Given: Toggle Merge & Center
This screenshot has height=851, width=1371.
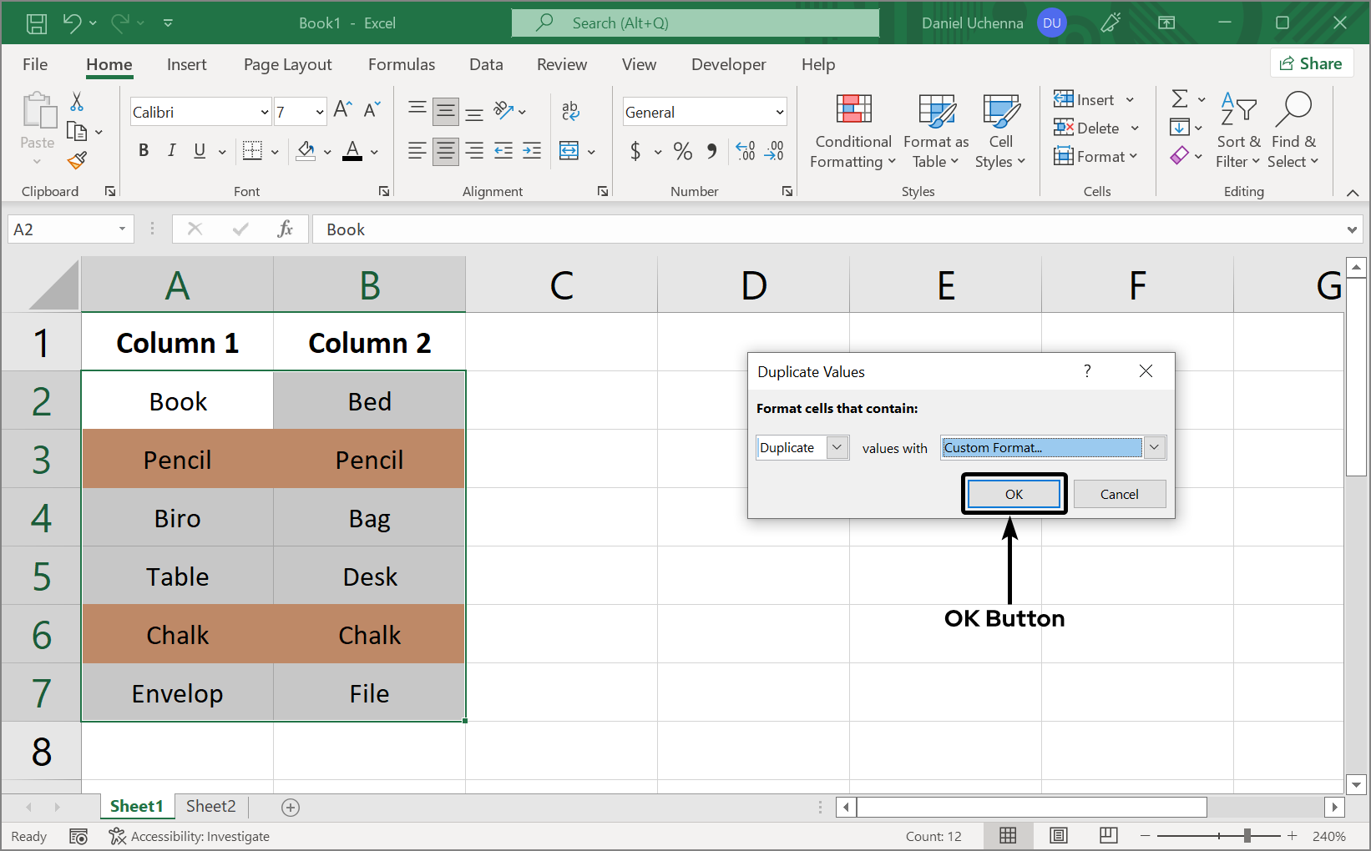Looking at the screenshot, I should point(569,151).
